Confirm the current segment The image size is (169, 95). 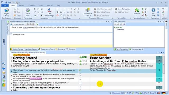tap(137, 11)
